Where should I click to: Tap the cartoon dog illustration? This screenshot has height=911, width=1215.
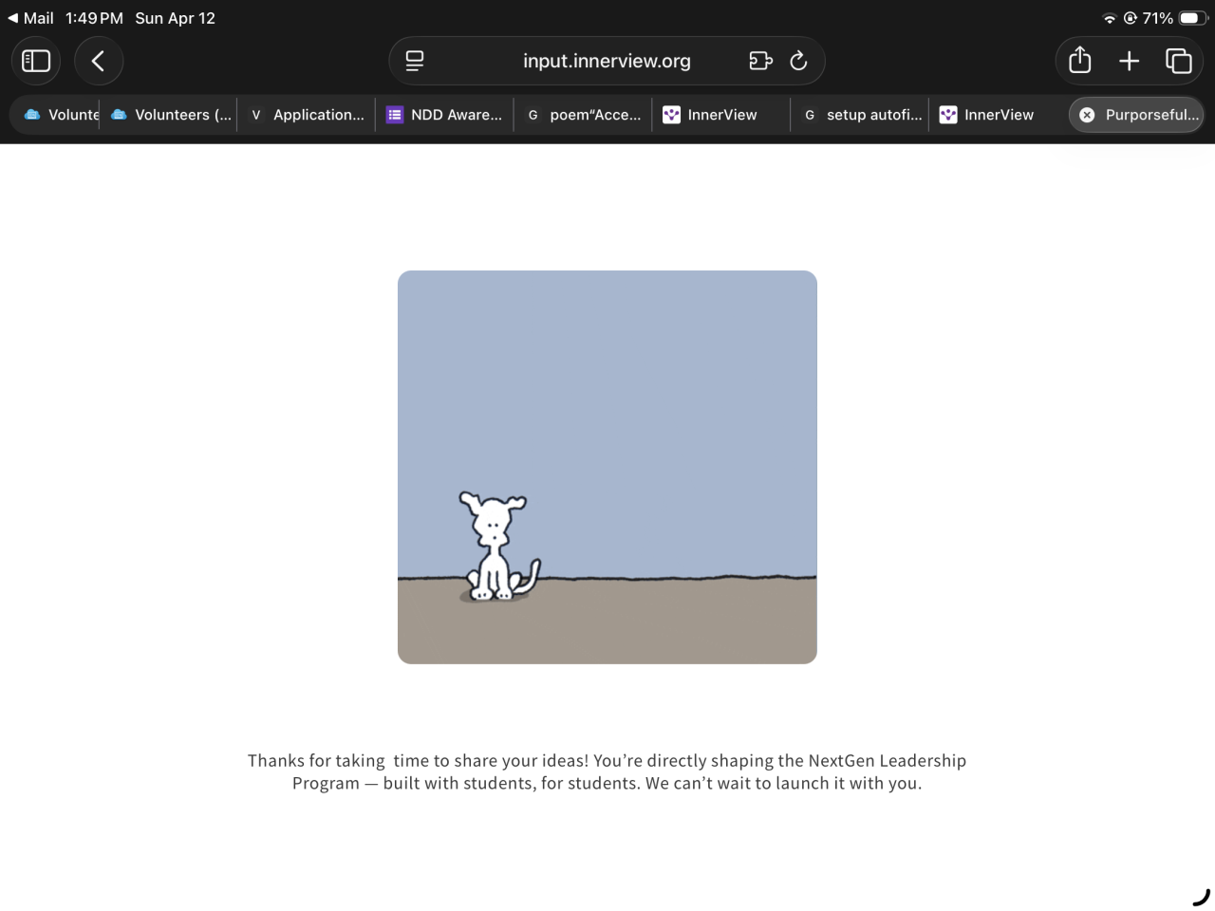499,547
